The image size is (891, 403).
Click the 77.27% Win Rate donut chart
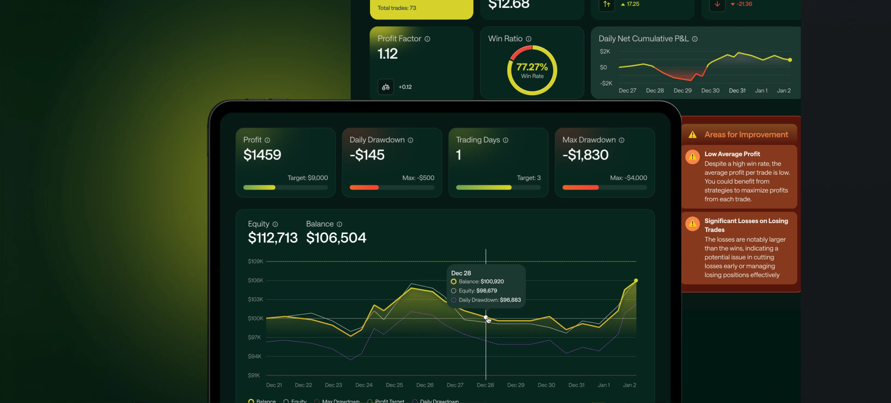[x=532, y=70]
